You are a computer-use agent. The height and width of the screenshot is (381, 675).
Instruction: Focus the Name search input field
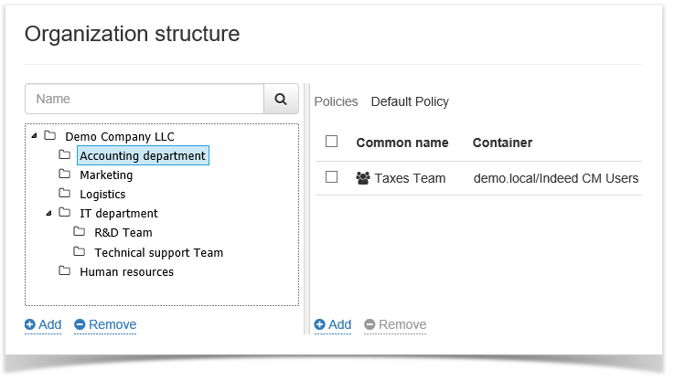(145, 99)
